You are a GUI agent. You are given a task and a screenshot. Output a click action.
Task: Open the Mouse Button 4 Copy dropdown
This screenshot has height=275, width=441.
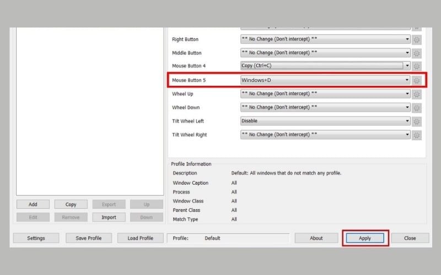coord(325,65)
